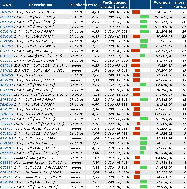The height and width of the screenshot is (189, 187).
Task: Click the Fälligkeit column header
Action: click(77, 5)
